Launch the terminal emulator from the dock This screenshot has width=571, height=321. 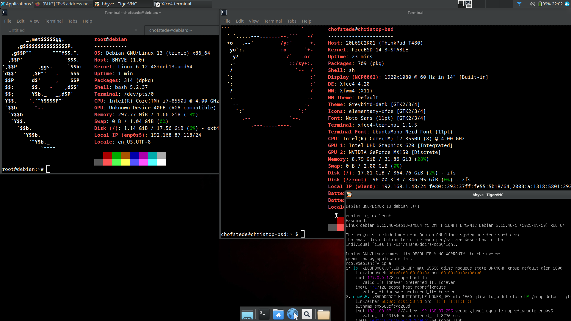263,314
